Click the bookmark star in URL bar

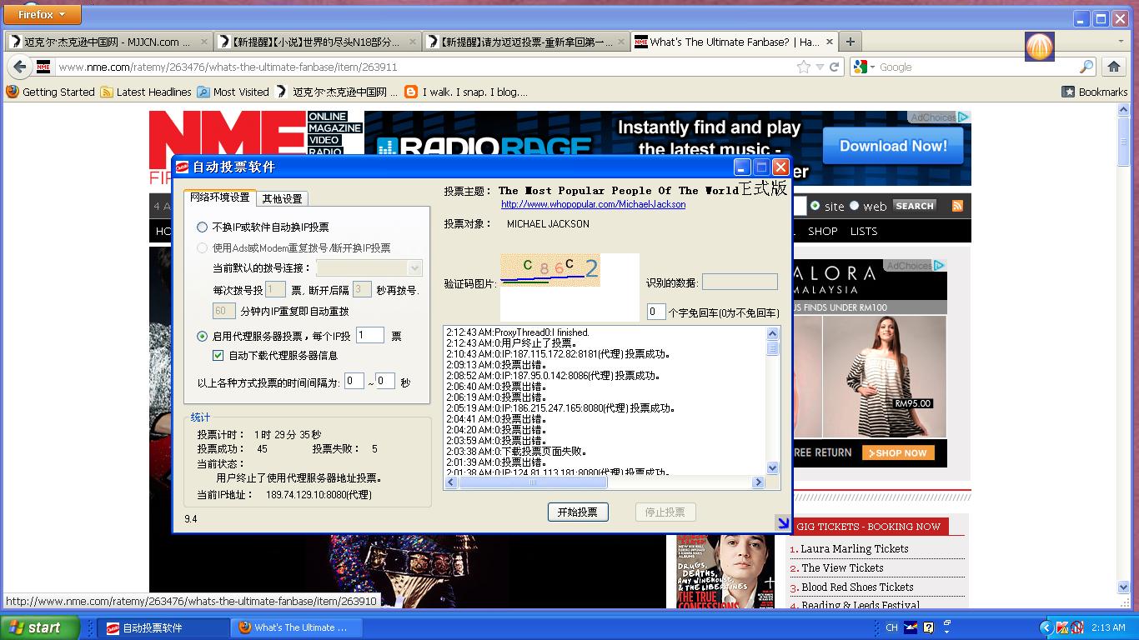[x=803, y=67]
